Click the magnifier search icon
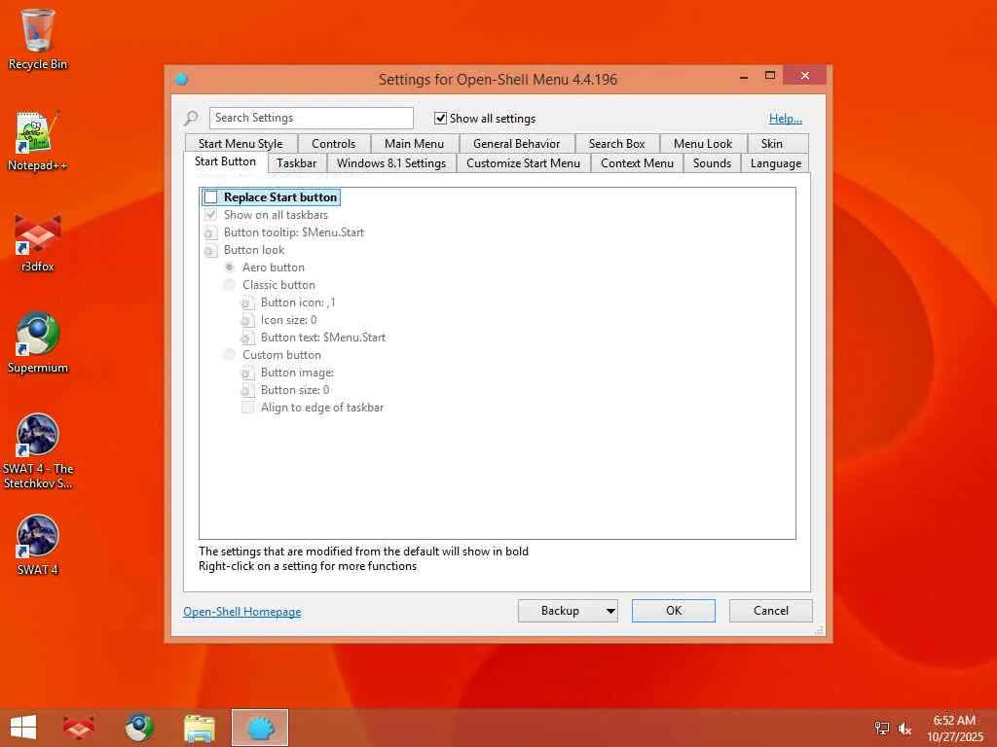This screenshot has width=997, height=747. tap(191, 118)
